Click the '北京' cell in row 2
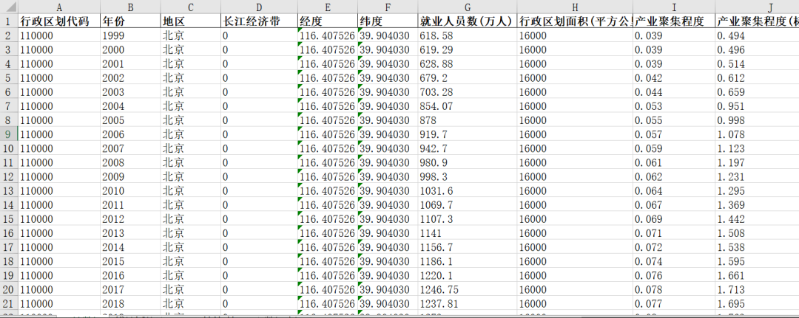This screenshot has height=318, width=799. coord(191,35)
